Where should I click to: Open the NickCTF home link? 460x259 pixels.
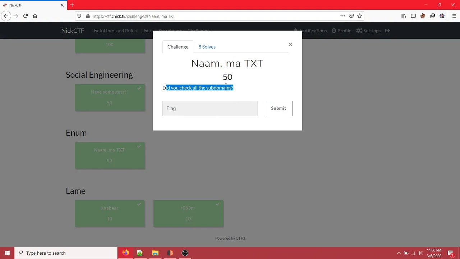pos(73,31)
